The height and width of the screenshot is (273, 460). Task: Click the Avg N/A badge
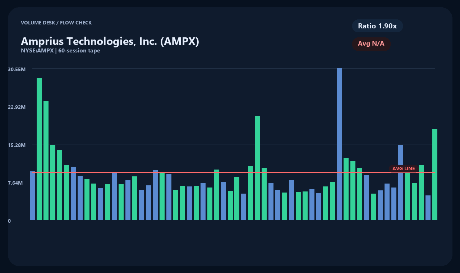371,44
